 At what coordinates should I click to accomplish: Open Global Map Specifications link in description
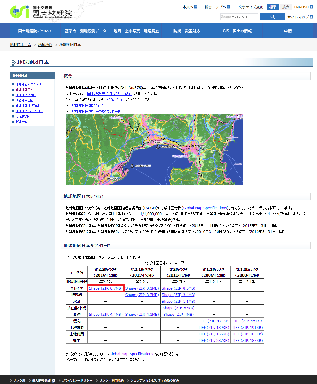[205, 208]
